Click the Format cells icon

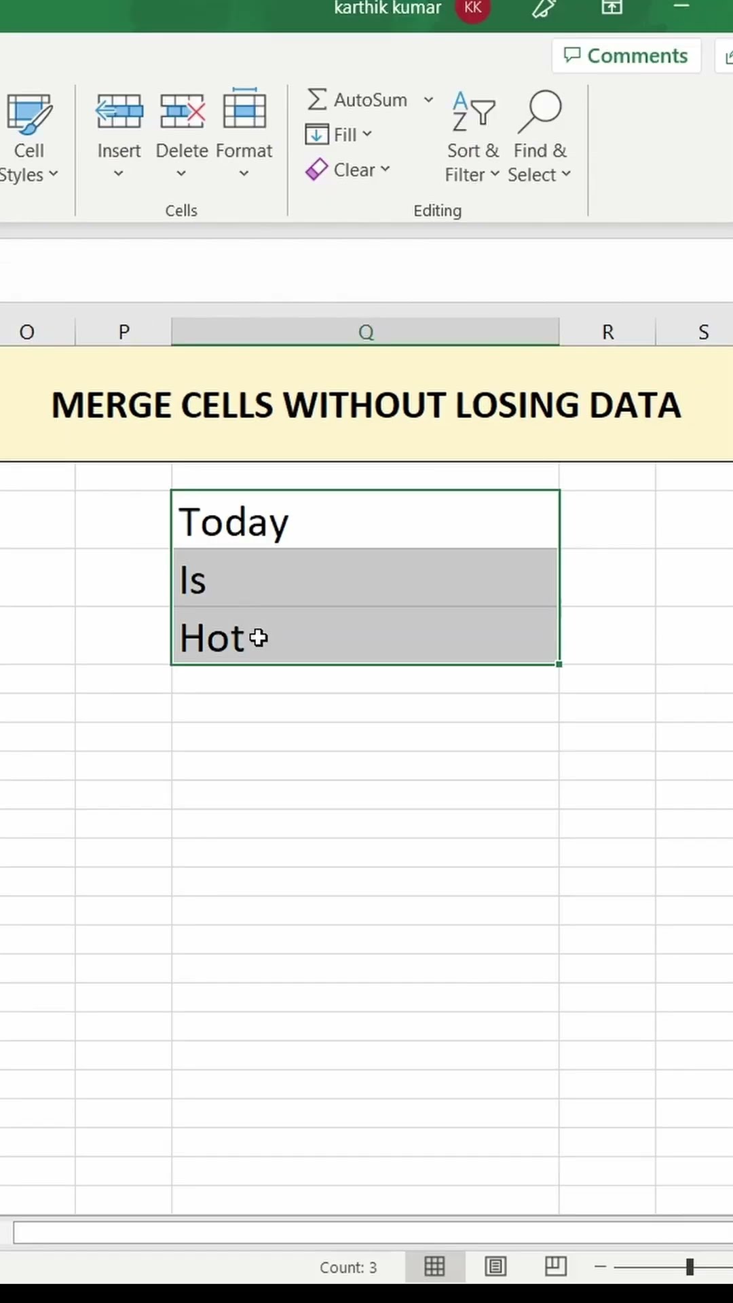click(x=244, y=110)
